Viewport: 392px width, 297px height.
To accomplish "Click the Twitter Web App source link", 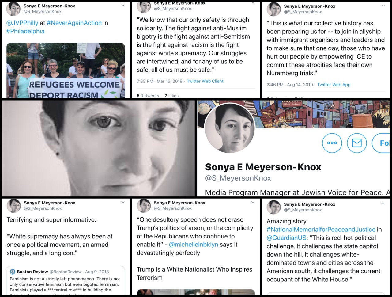I will [x=334, y=85].
